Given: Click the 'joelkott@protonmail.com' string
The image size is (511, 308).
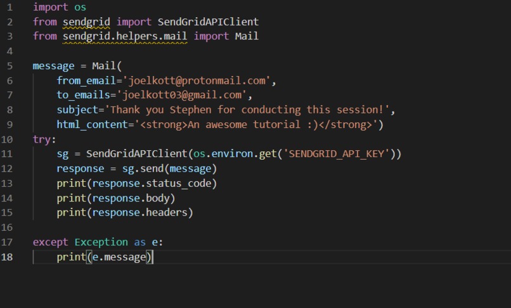Looking at the screenshot, I should [197, 80].
